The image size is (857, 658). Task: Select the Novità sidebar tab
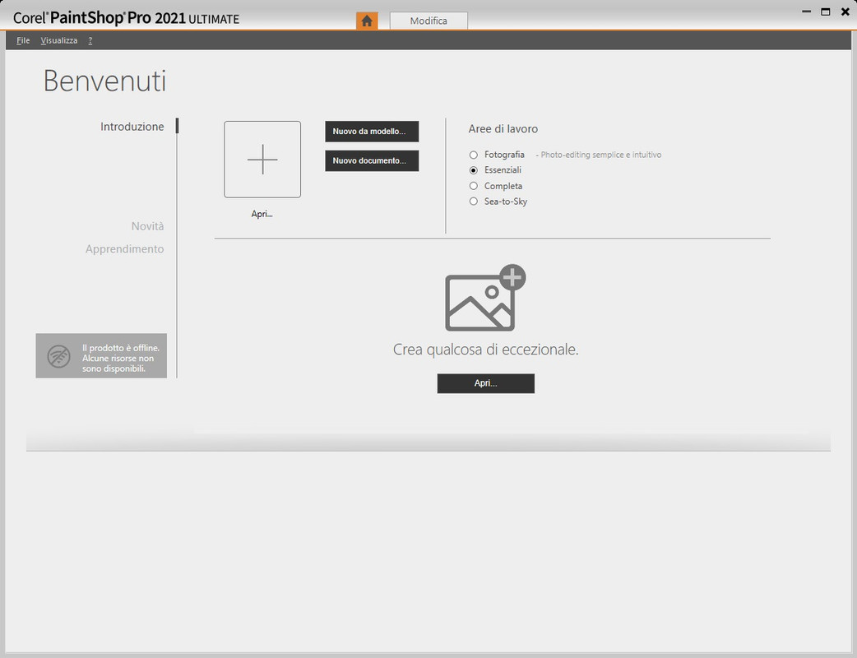tap(147, 226)
